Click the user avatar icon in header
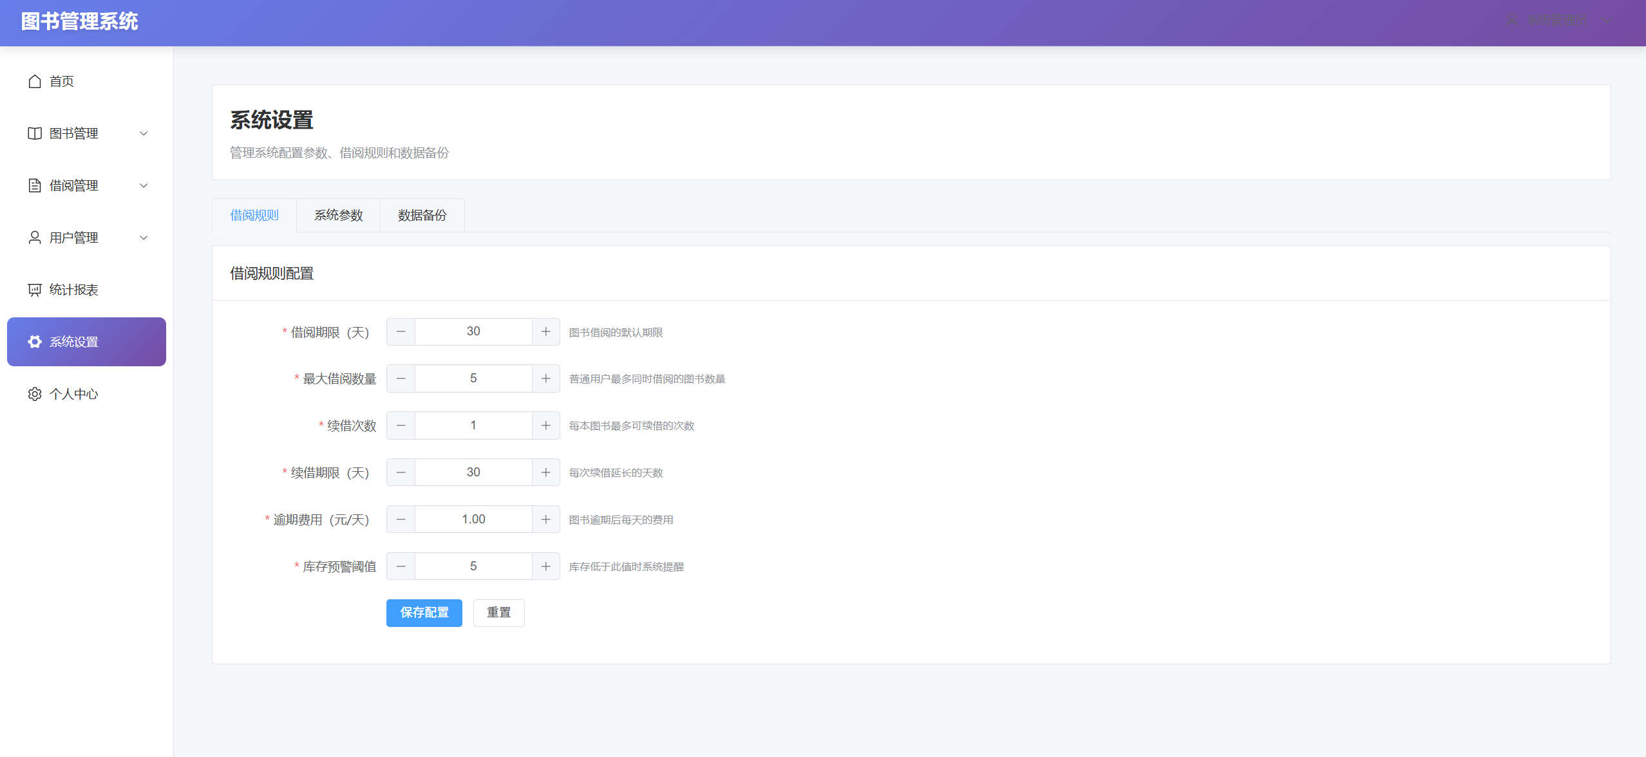 click(1513, 21)
